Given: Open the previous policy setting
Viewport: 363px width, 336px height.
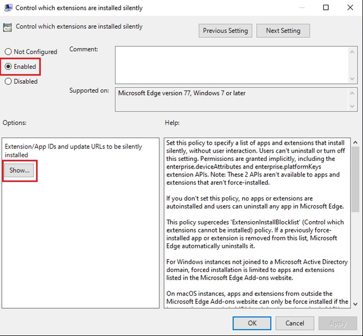Looking at the screenshot, I should (225, 30).
